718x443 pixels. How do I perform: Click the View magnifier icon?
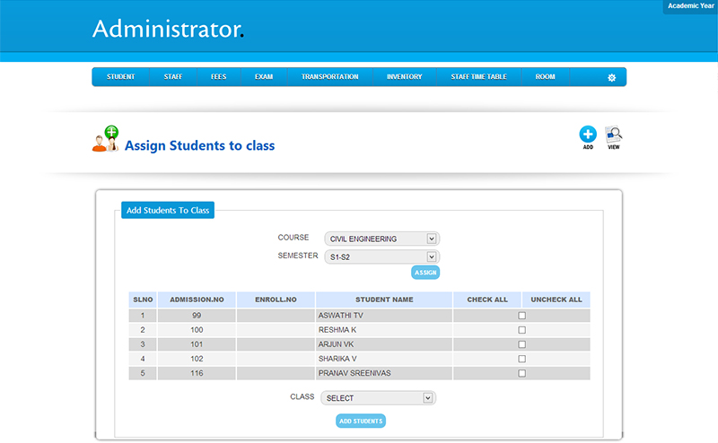pyautogui.click(x=614, y=135)
